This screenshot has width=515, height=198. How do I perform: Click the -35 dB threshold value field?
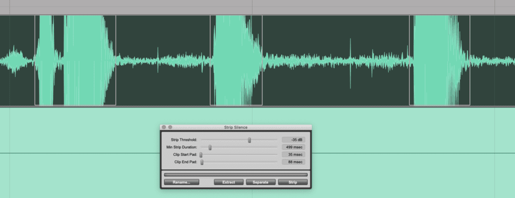click(x=293, y=140)
